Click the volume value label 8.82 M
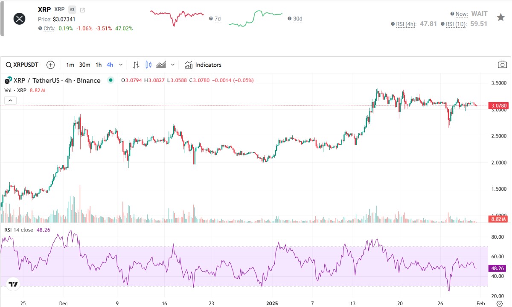 498,219
